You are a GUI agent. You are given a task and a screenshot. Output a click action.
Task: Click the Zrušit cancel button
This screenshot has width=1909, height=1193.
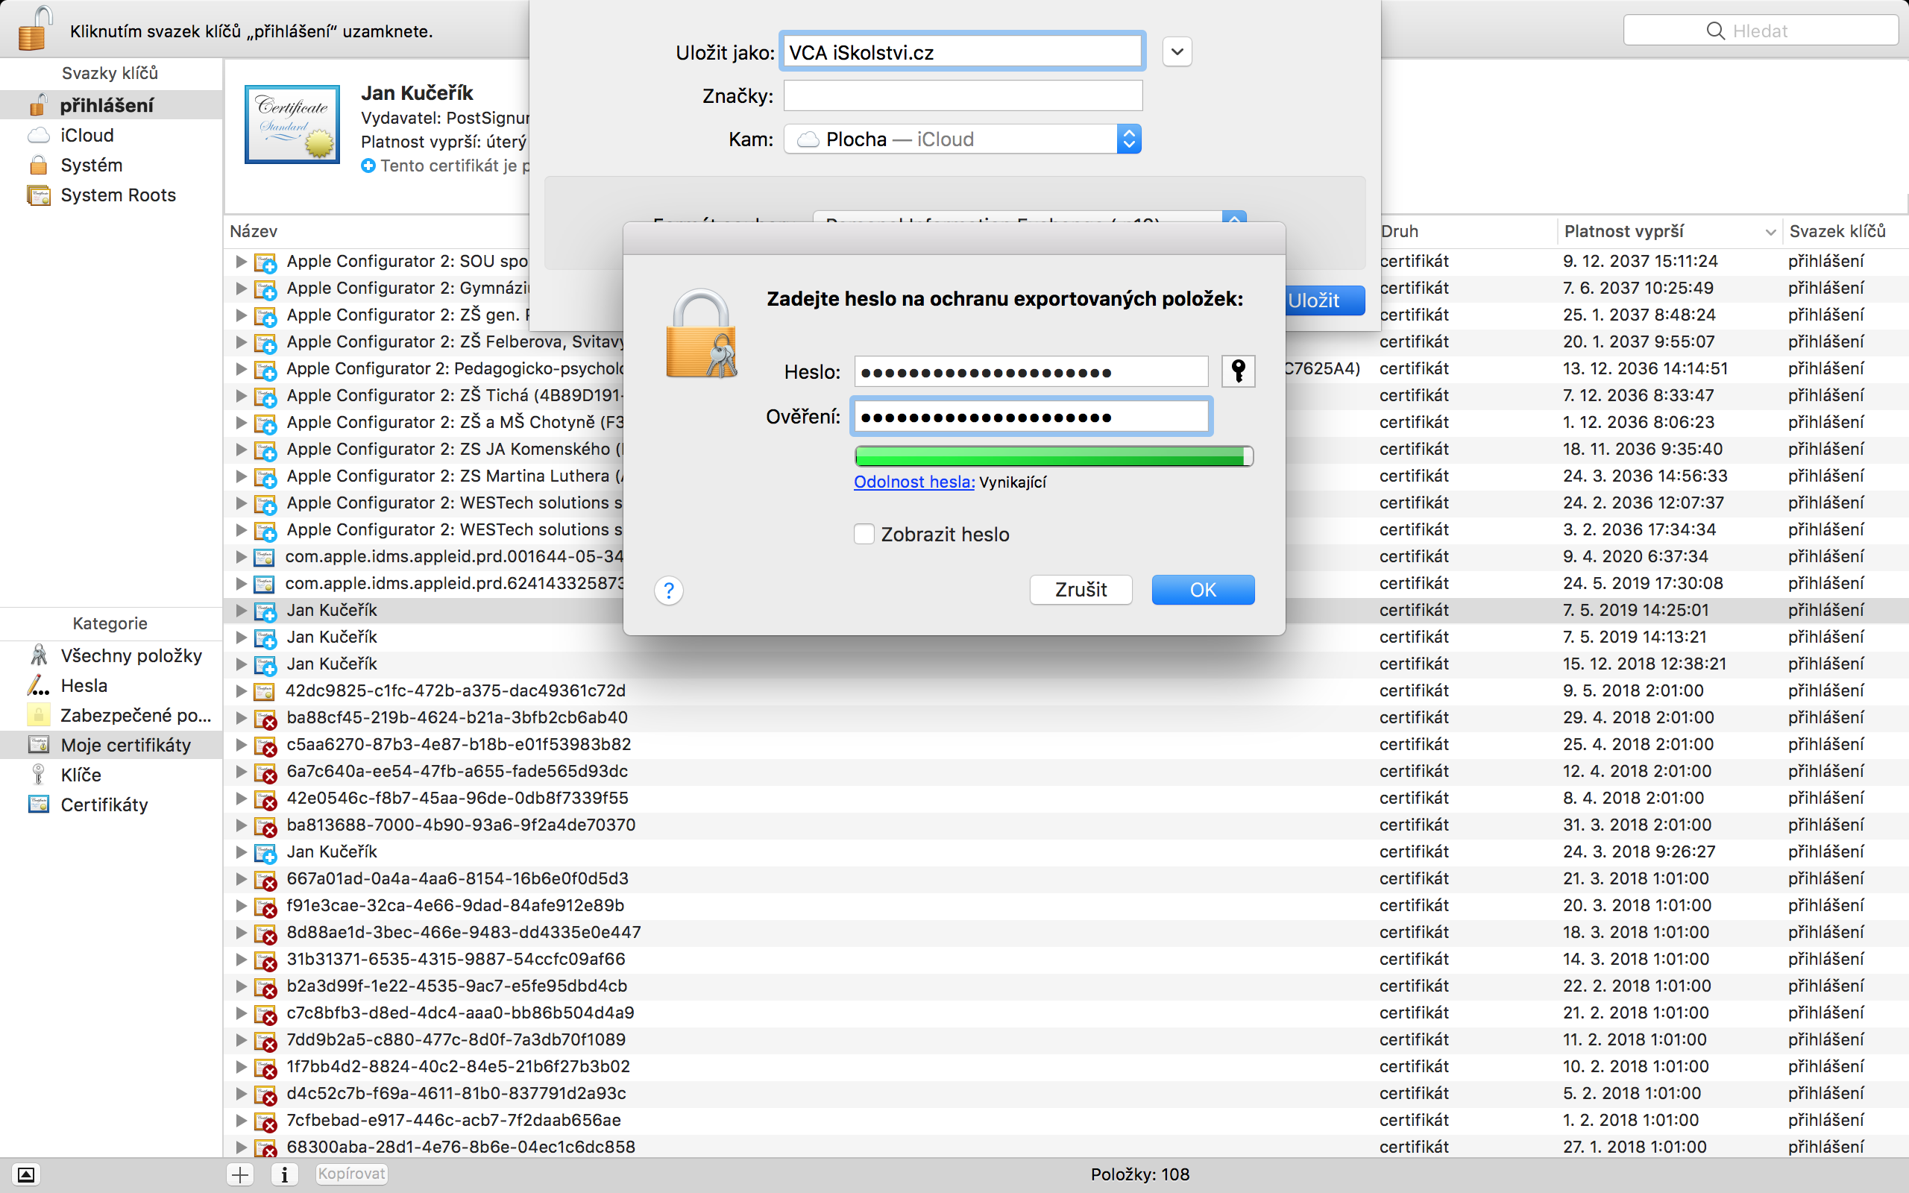click(x=1080, y=589)
